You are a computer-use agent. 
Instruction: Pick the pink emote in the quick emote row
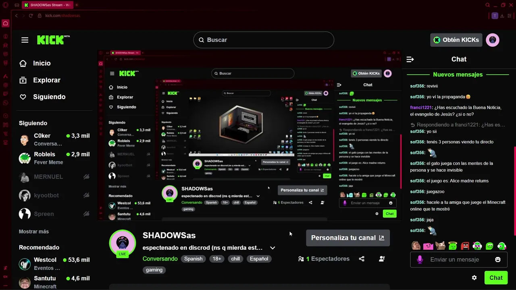pos(428,246)
